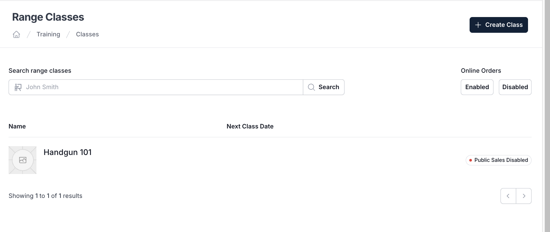This screenshot has height=232, width=550.
Task: Click the Create Class button
Action: [499, 25]
